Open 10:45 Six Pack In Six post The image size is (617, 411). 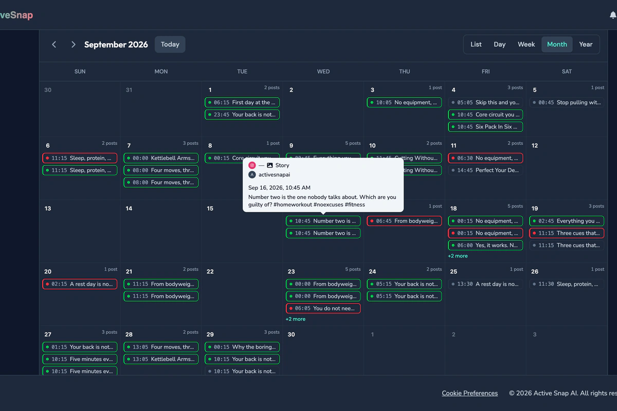[x=485, y=127]
